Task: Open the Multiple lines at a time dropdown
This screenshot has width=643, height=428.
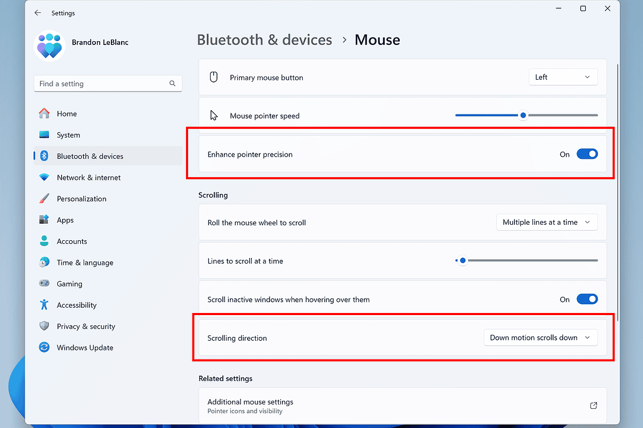Action: [x=547, y=222]
